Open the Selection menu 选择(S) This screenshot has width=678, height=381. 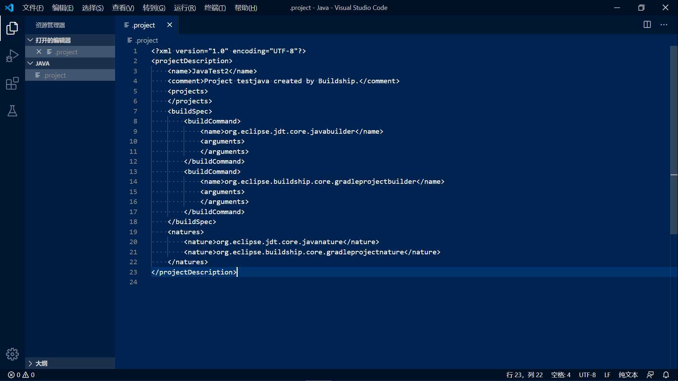pos(93,8)
